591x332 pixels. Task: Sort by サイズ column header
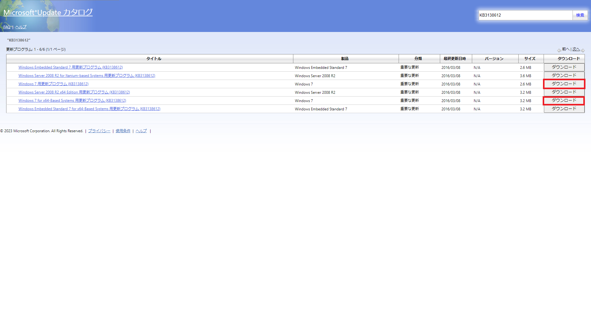point(530,59)
